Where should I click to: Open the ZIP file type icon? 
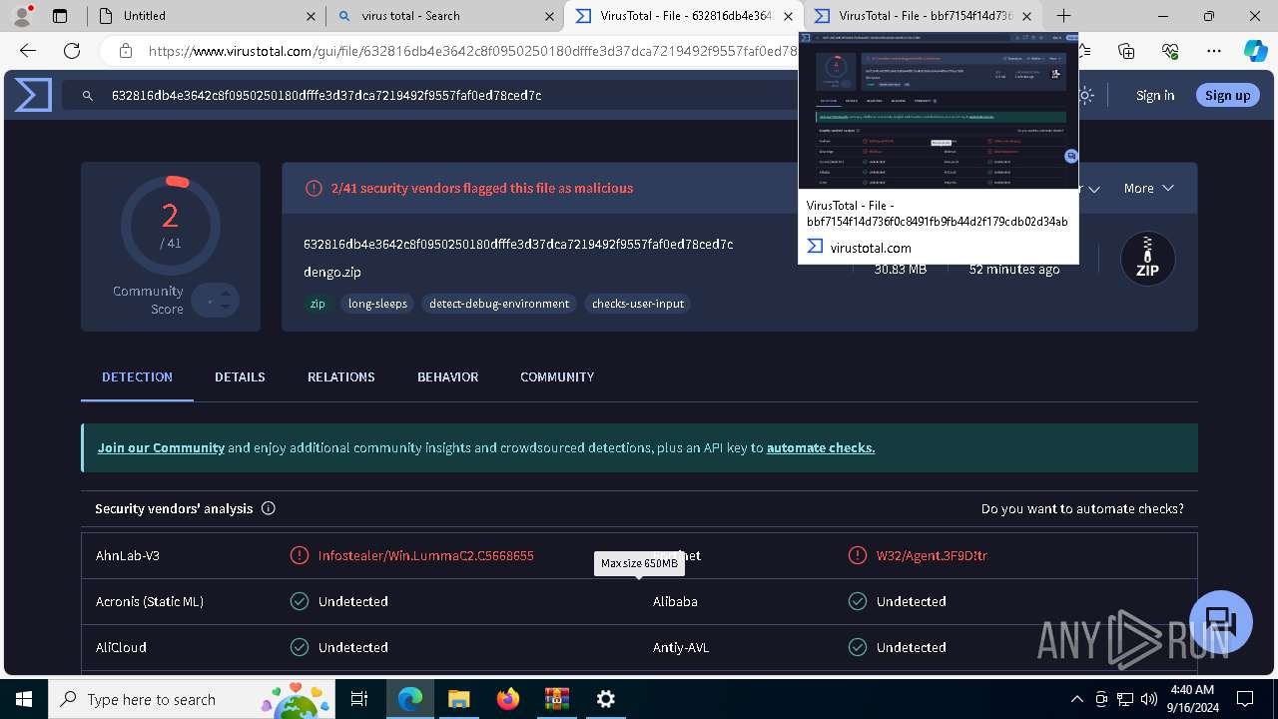click(x=1147, y=259)
